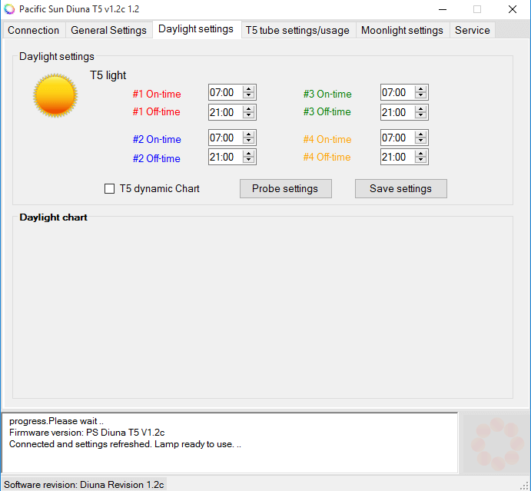Click the green #3 On-time label
This screenshot has width=531, height=491.
click(x=327, y=94)
